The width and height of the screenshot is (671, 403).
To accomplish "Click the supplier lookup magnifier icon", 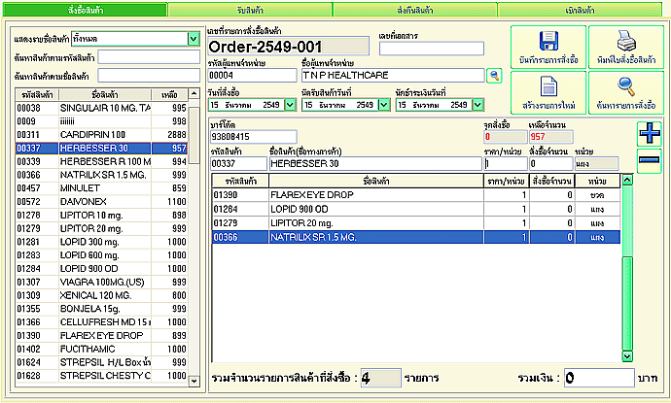I will point(494,76).
